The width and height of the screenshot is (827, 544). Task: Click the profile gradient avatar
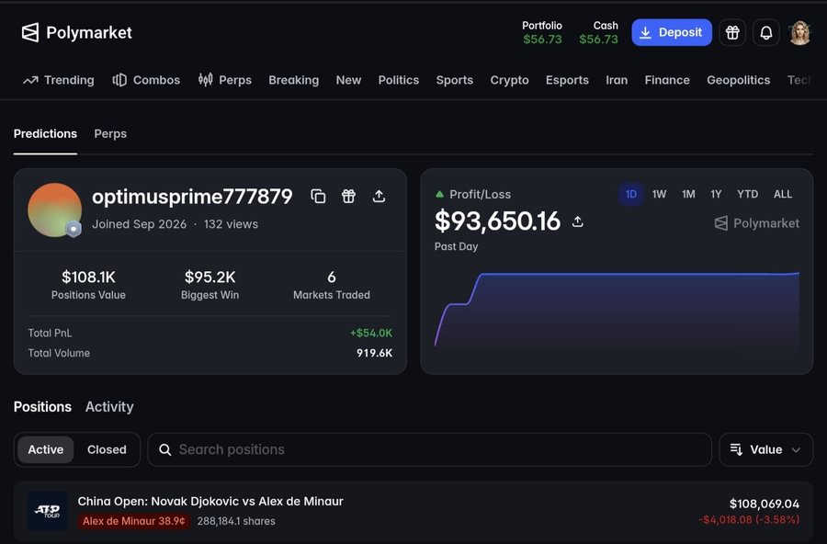pos(54,210)
